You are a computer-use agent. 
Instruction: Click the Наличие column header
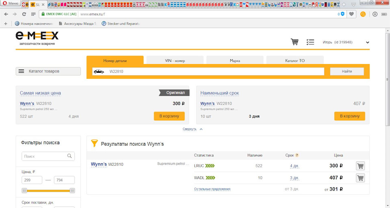pos(255,155)
